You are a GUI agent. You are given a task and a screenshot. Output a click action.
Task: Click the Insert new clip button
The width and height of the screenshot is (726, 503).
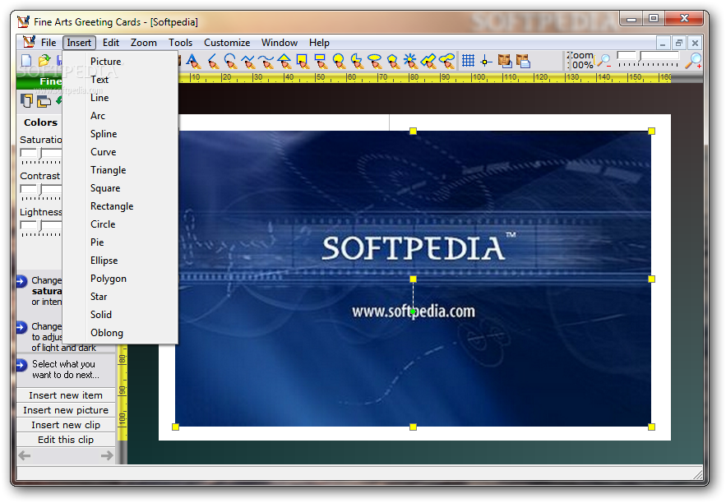[66, 425]
